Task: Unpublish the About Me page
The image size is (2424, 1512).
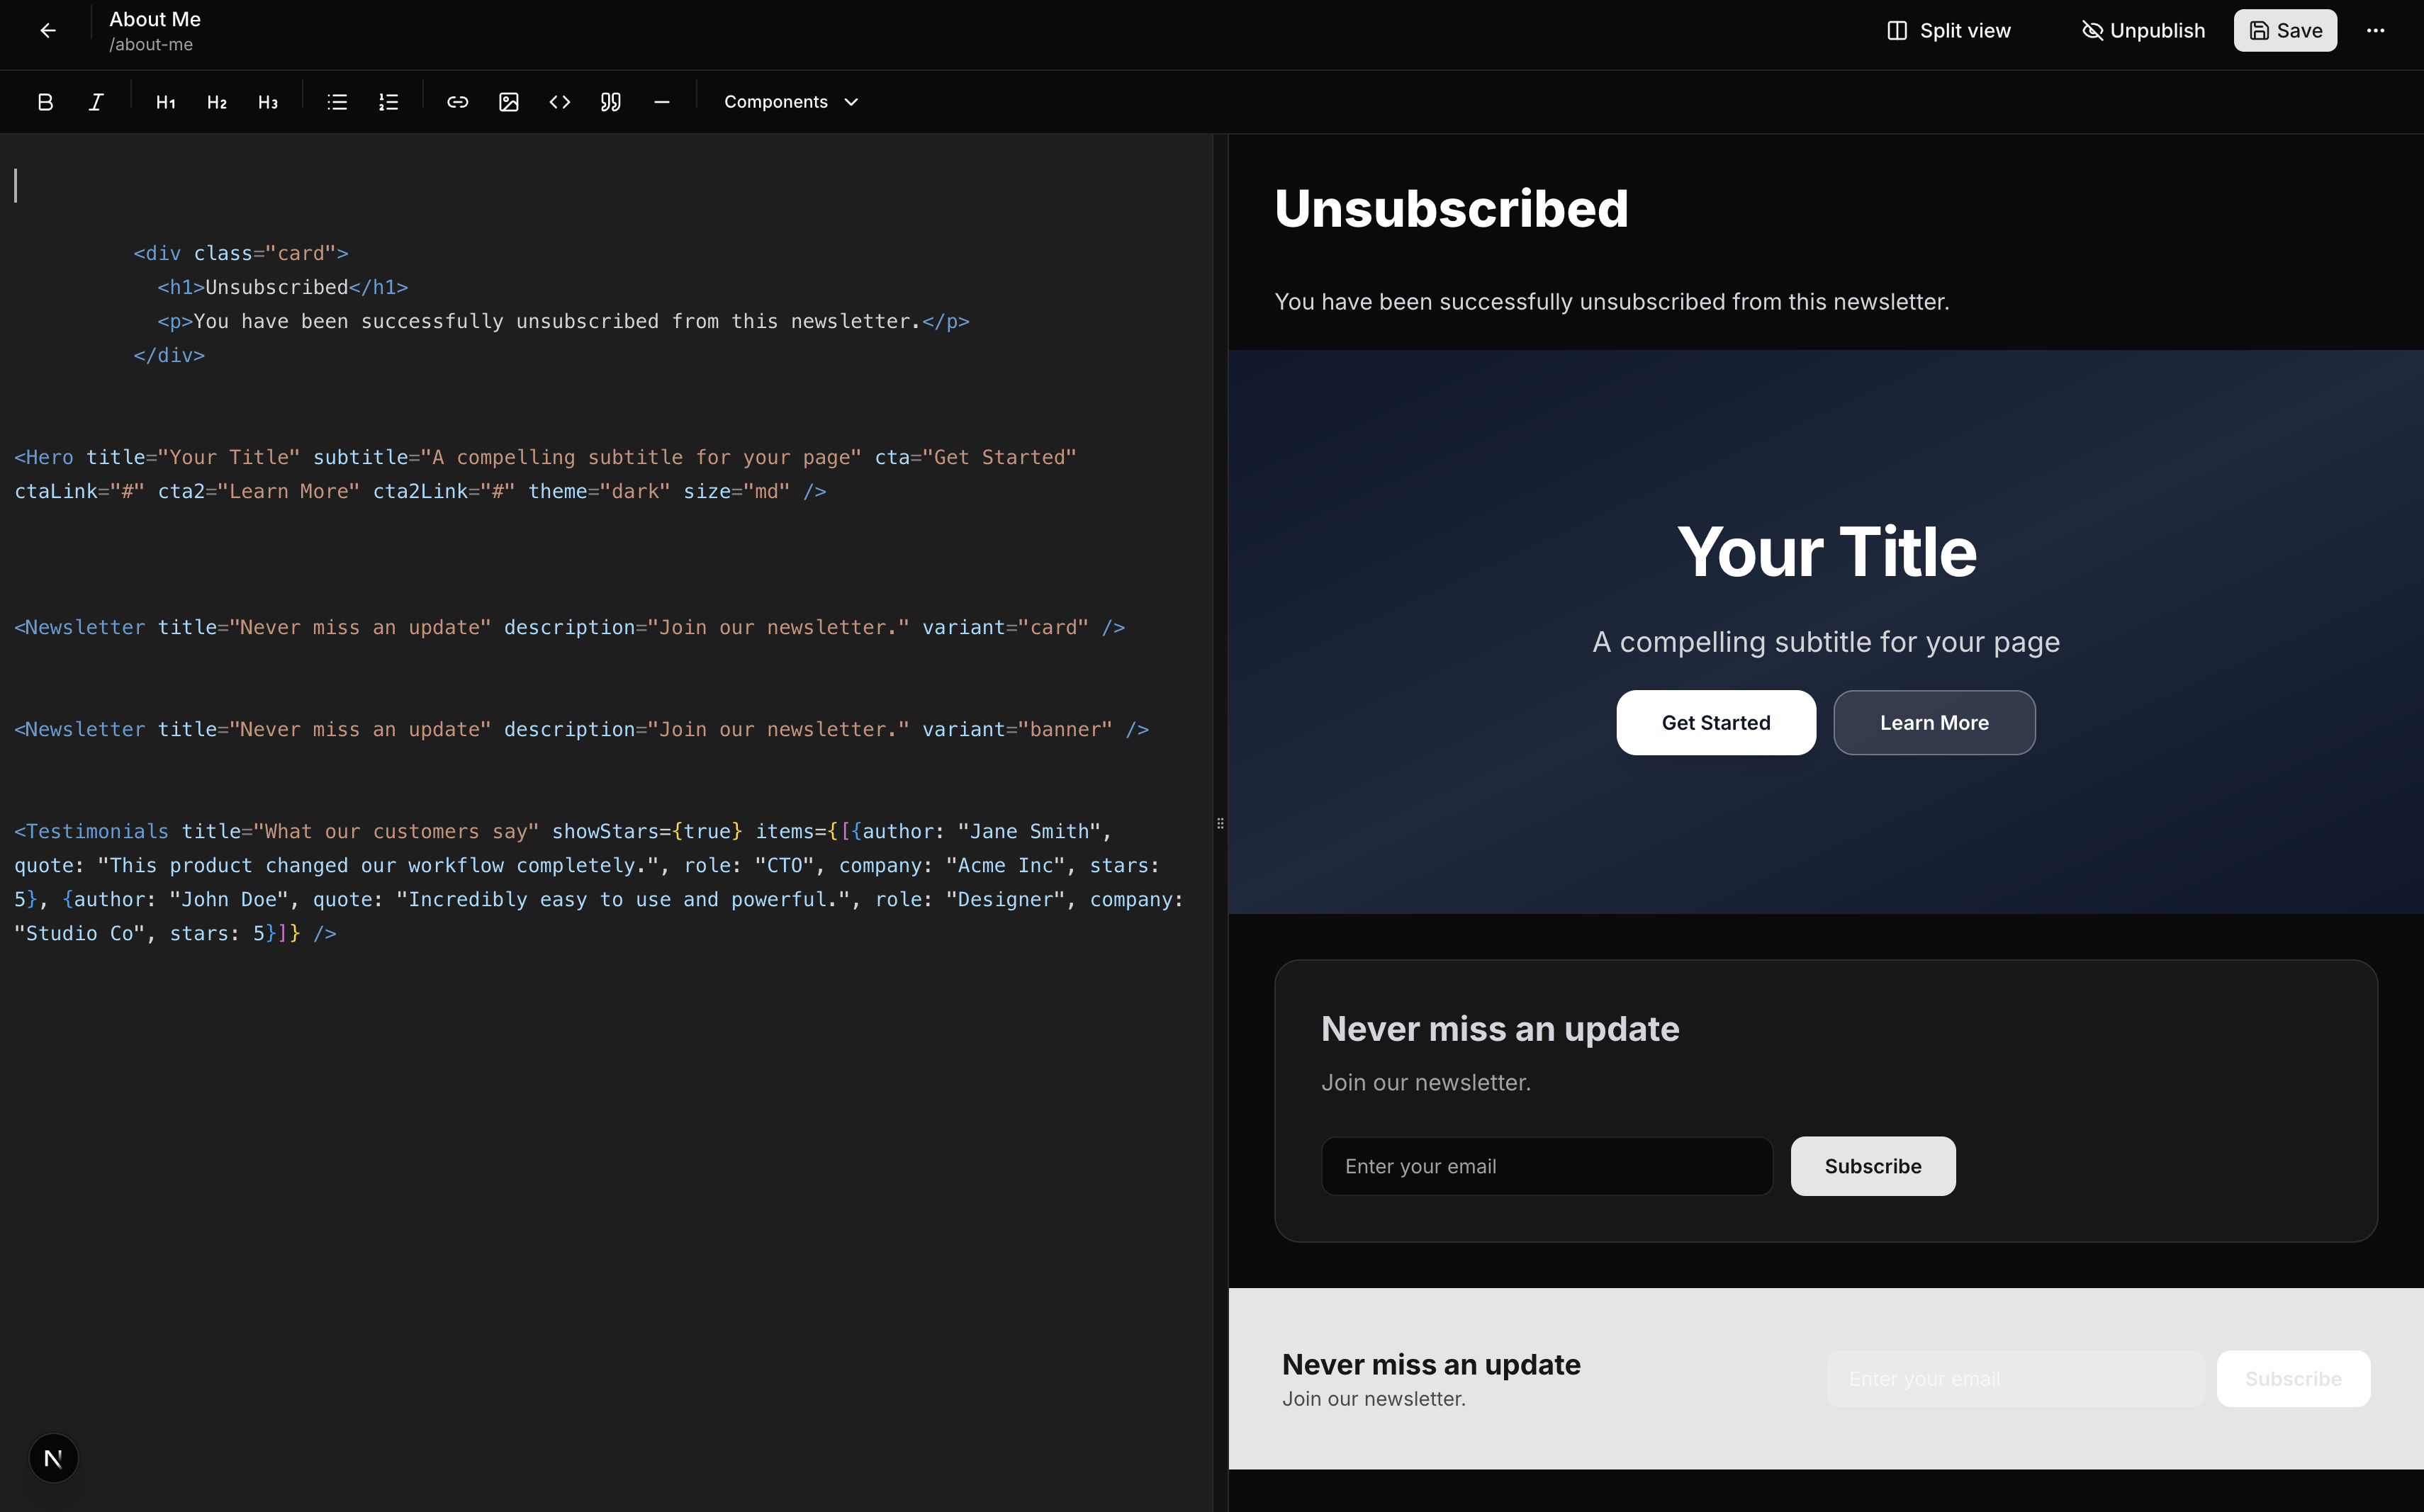Action: click(x=2143, y=31)
